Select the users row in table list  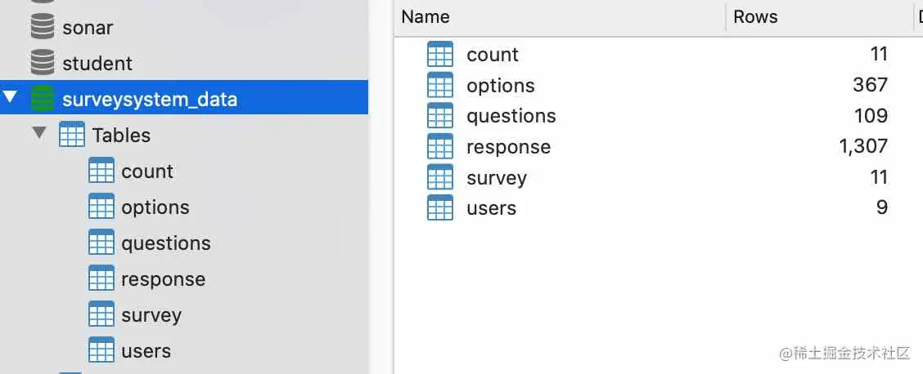click(x=491, y=208)
